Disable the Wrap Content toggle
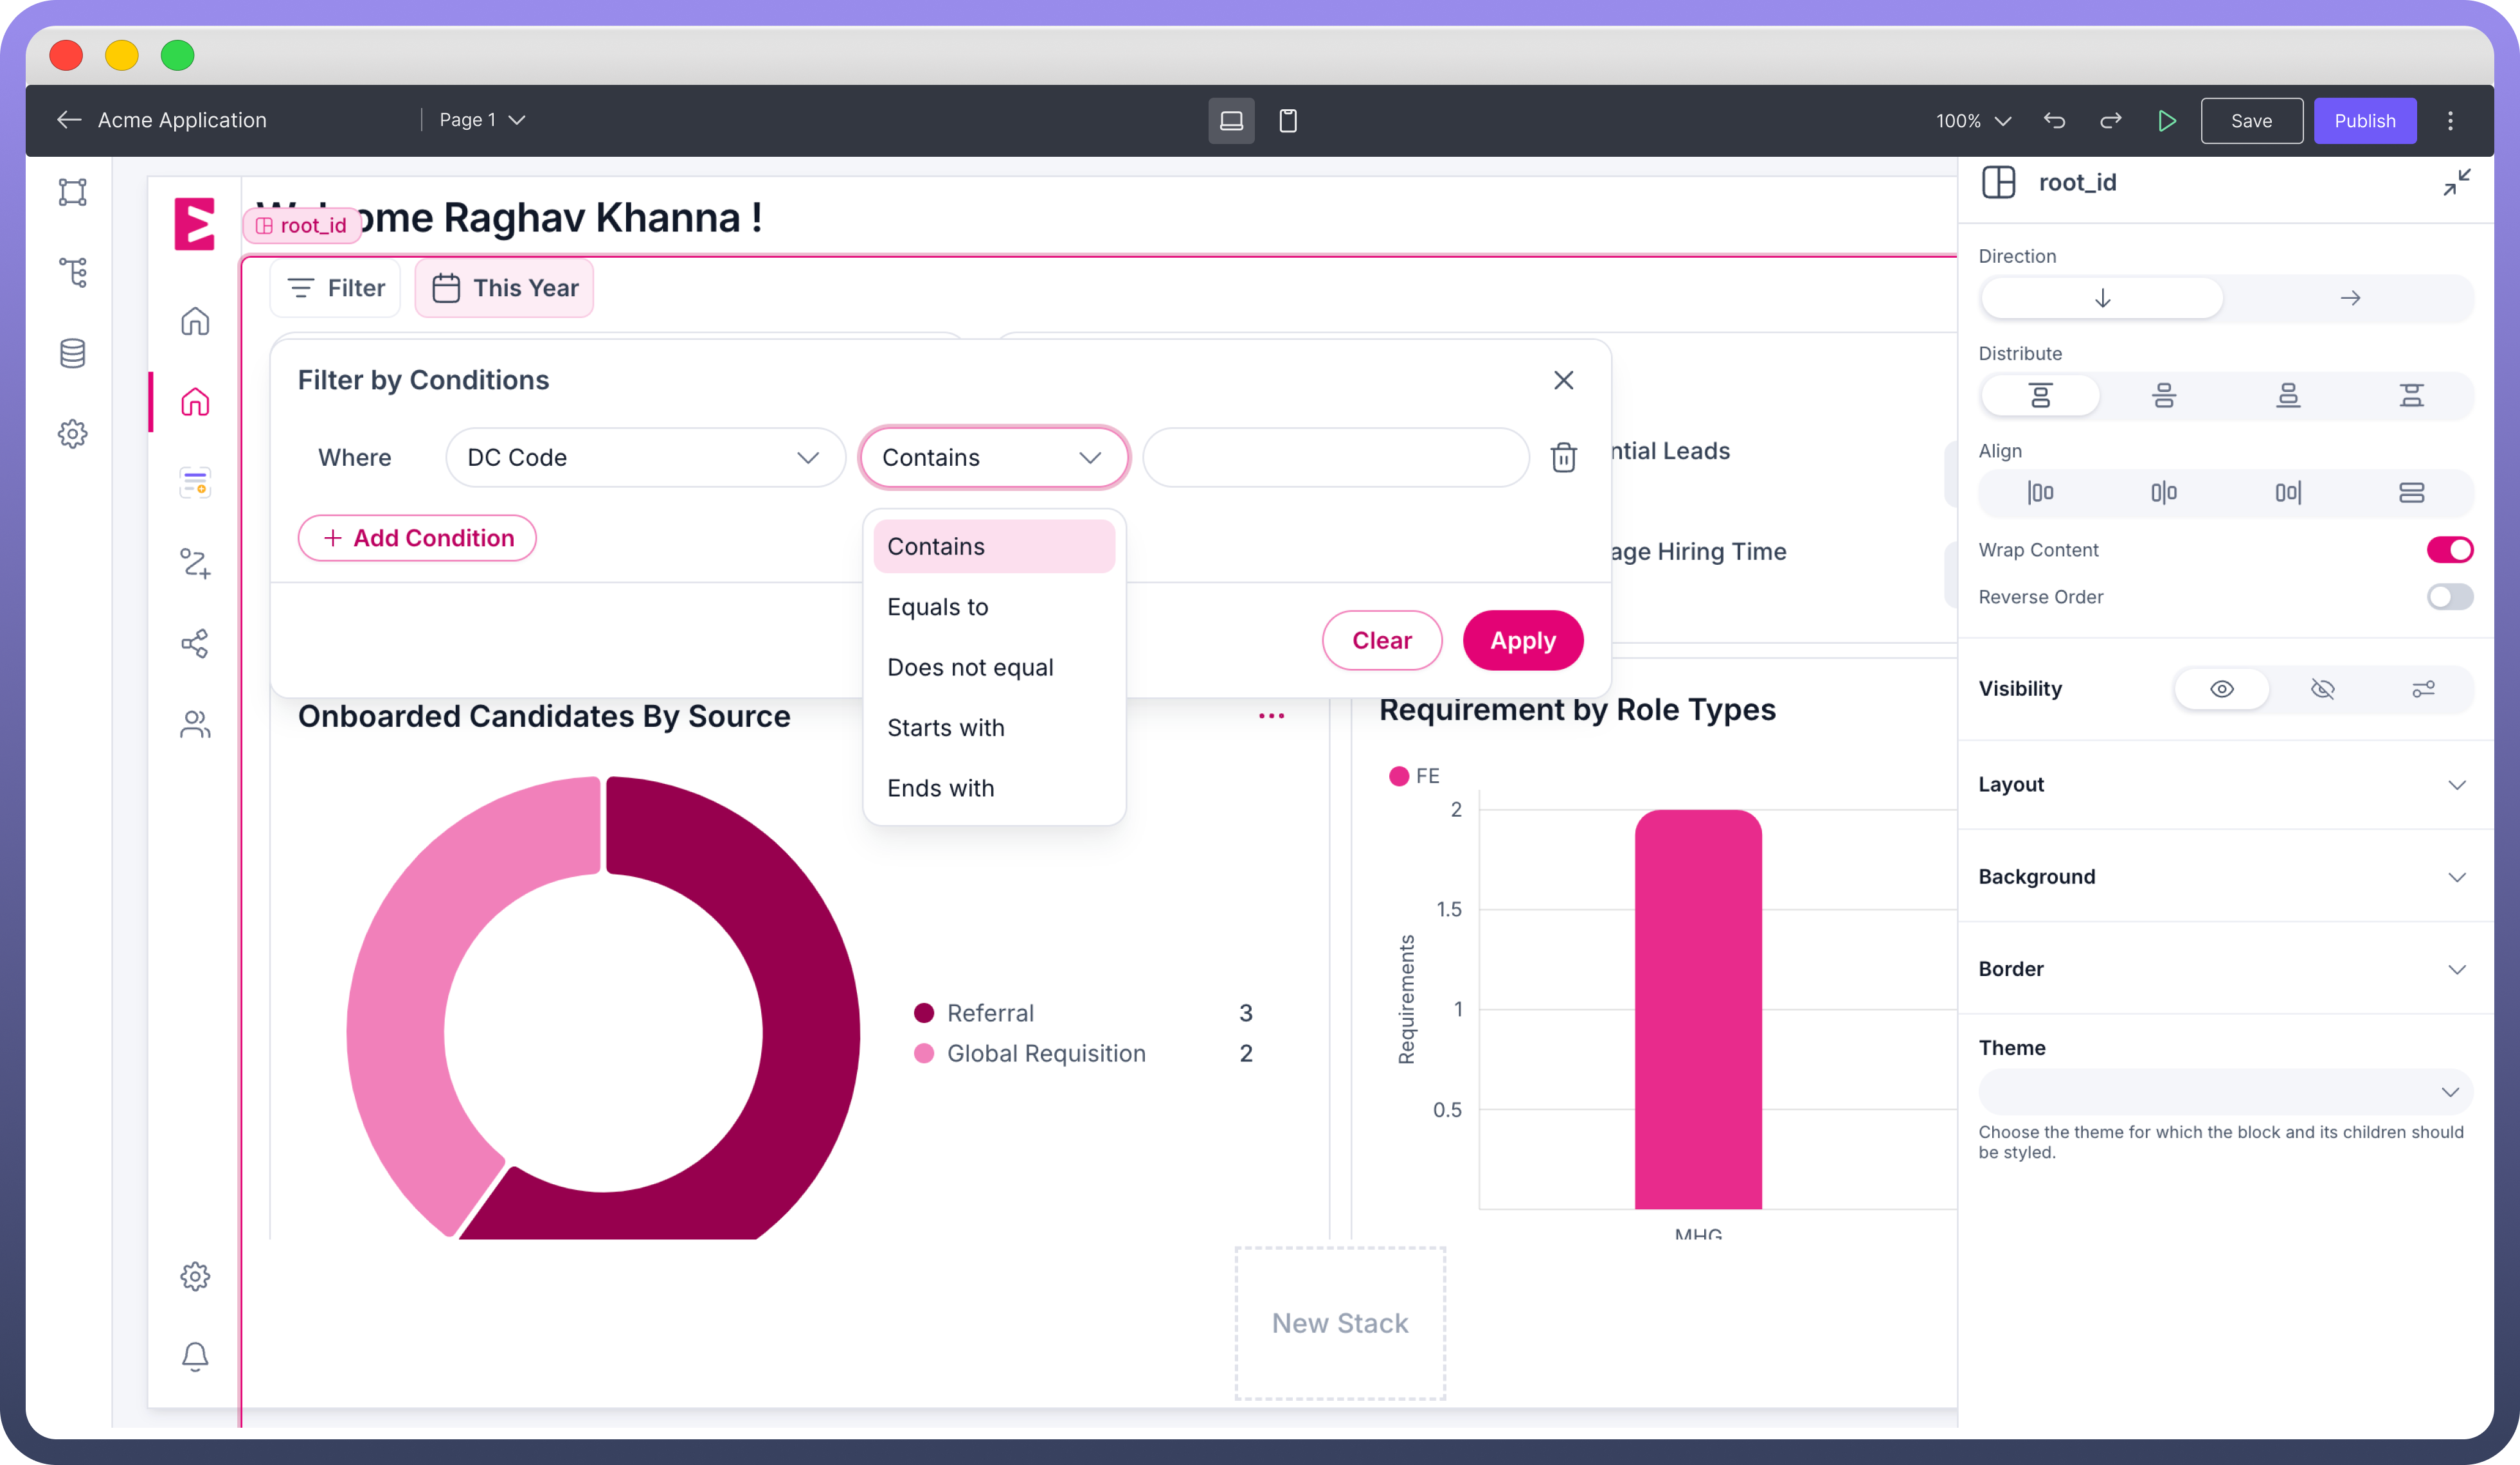 click(x=2449, y=549)
